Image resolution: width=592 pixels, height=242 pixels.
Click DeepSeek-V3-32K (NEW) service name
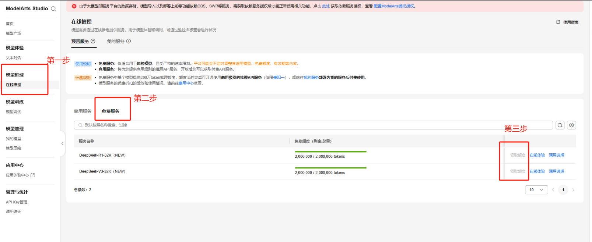pos(102,171)
